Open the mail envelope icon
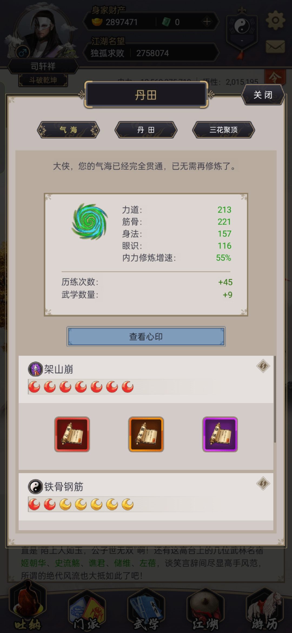 [x=275, y=47]
